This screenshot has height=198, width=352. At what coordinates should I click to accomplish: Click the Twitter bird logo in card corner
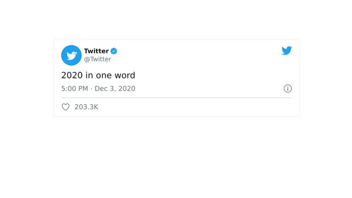pos(287,51)
